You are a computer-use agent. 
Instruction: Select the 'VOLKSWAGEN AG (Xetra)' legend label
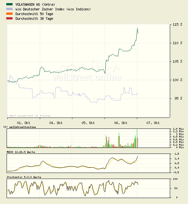click(x=35, y=4)
